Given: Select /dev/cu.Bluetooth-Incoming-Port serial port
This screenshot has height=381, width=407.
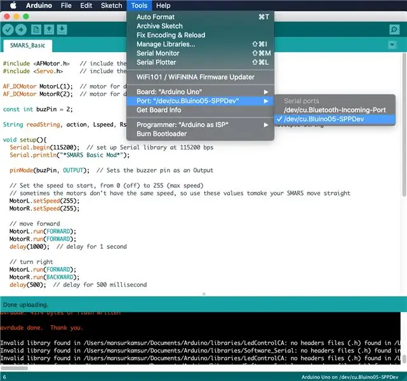Looking at the screenshot, I should point(335,110).
